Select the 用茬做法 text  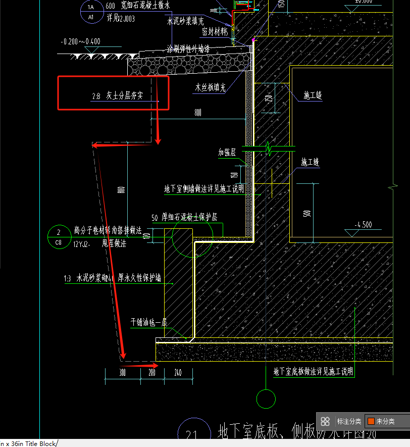[114, 243]
